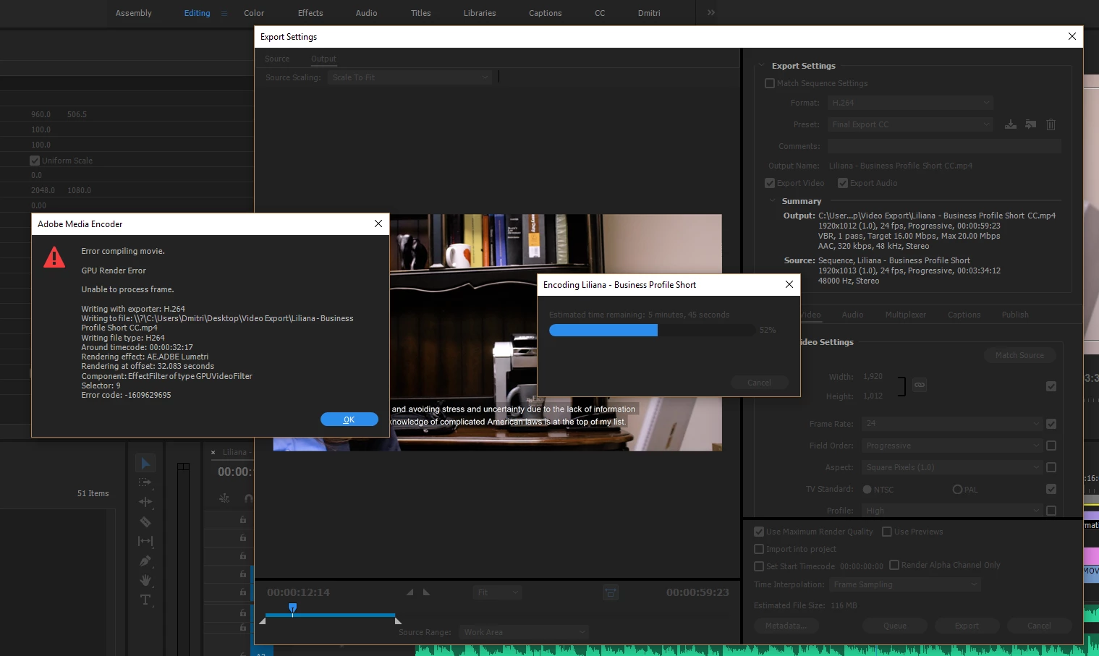1099x656 pixels.
Task: Close the Adobe Media Encoder error dialog
Action: [x=378, y=223]
